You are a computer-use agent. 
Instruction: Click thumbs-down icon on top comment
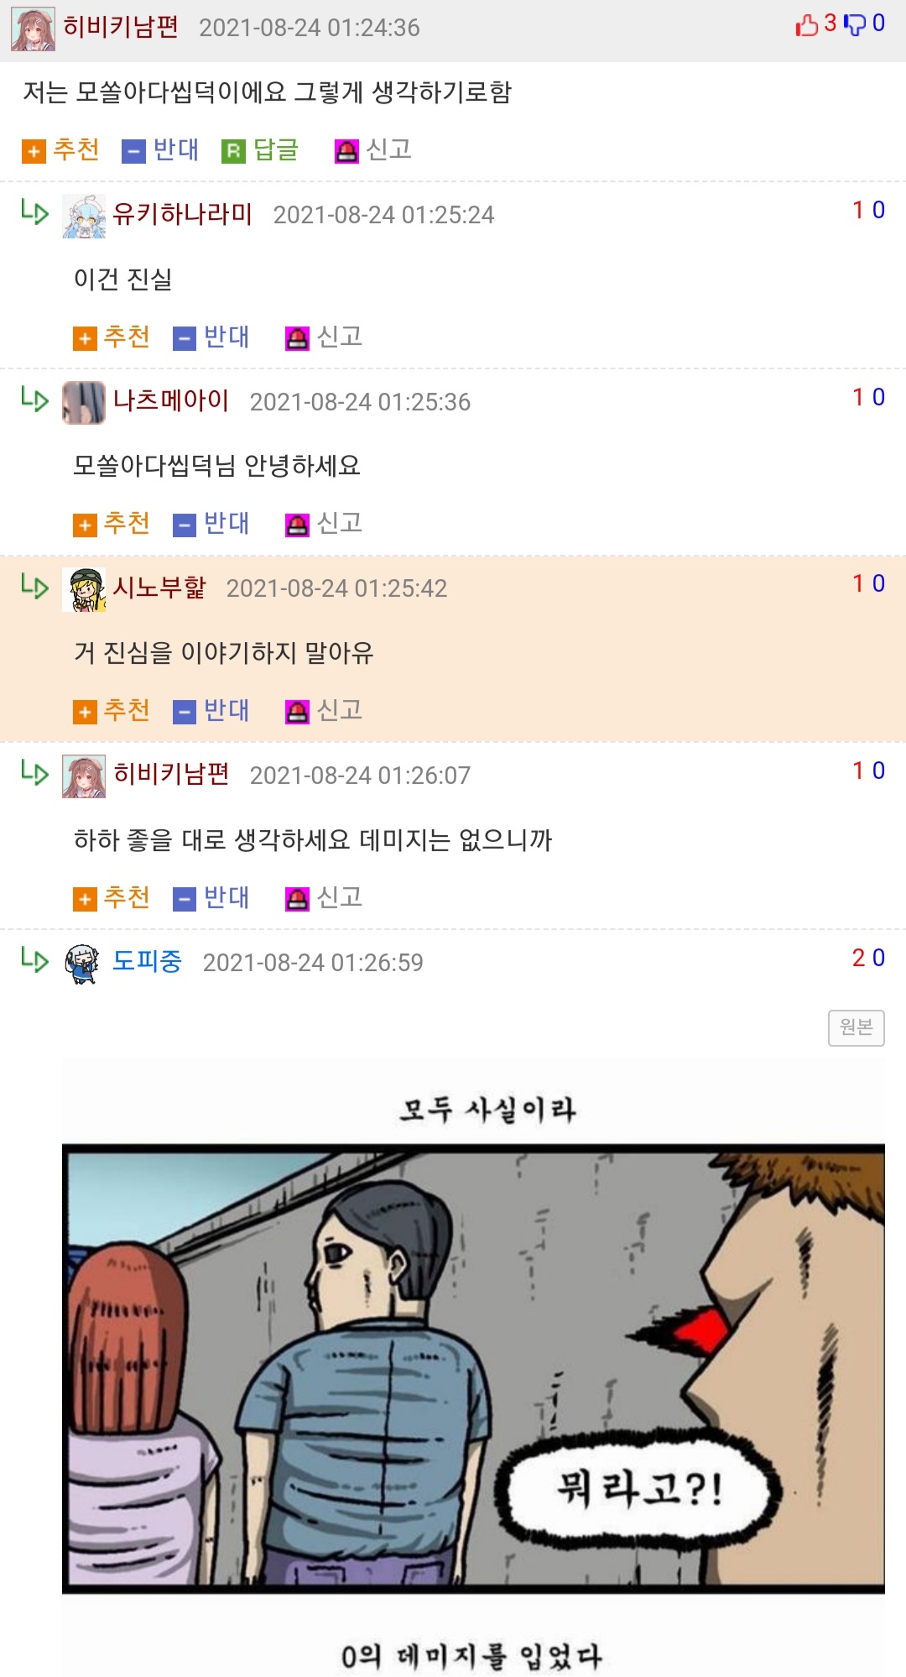pos(854,25)
